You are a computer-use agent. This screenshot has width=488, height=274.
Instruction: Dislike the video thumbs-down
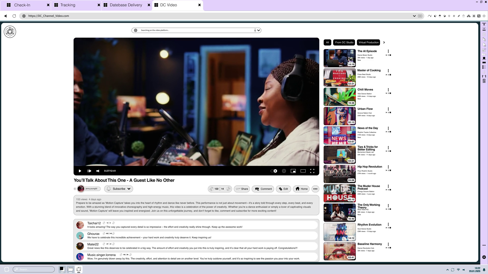coord(228,189)
